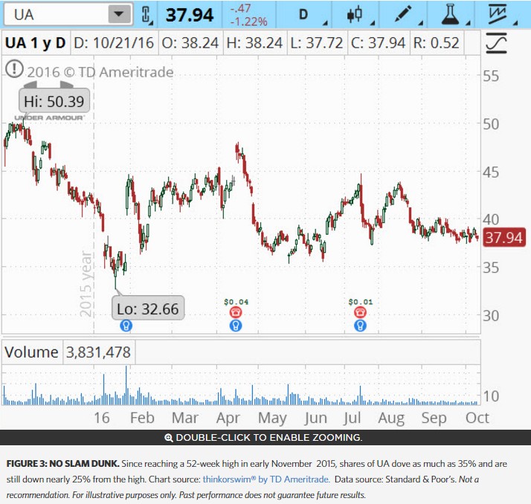
Task: Click the Apr label on time axis
Action: point(228,419)
